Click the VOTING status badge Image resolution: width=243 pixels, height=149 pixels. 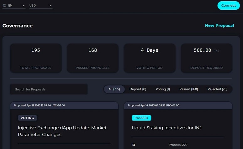click(x=28, y=118)
